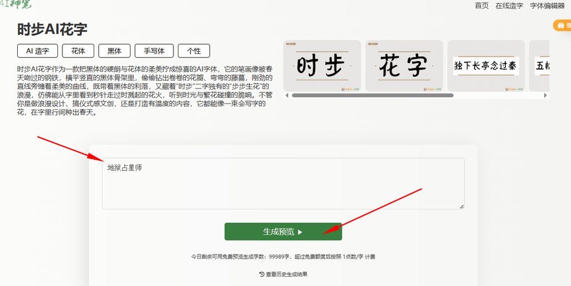Open the 首页 navigation link
Screen dimensions: 571x286
tap(482, 6)
